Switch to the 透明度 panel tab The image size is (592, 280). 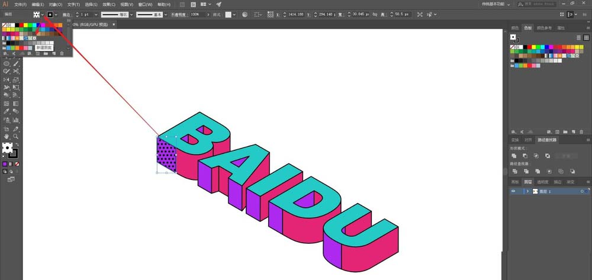click(542, 182)
